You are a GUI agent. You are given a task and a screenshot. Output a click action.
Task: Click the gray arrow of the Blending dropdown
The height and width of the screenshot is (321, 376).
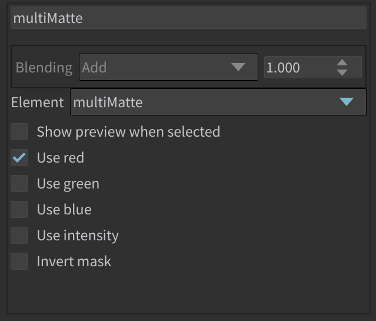point(238,67)
